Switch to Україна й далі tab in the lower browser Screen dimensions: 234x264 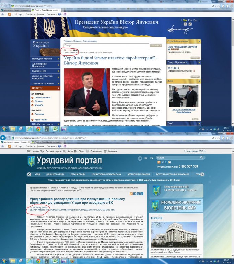click(x=46, y=142)
